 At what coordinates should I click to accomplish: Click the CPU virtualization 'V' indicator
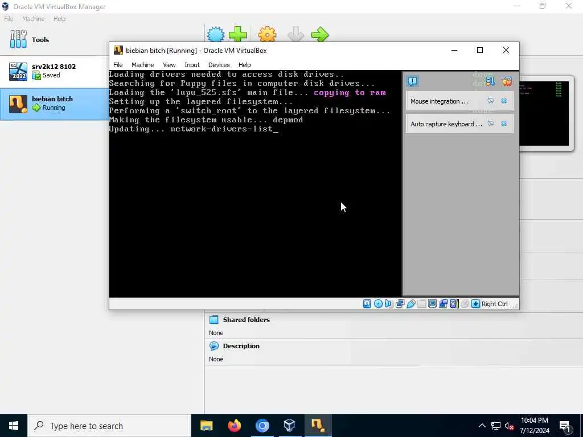point(454,304)
